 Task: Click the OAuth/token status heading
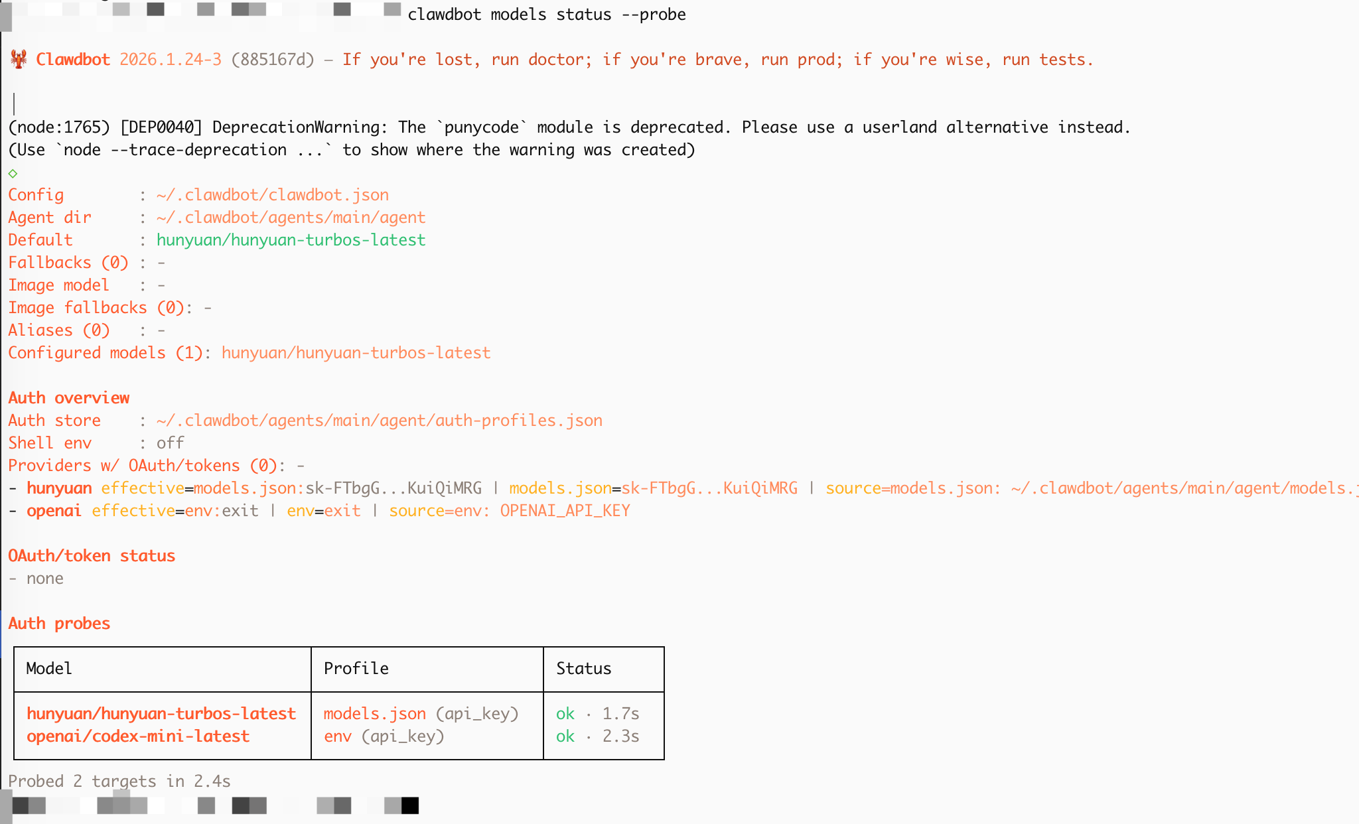click(x=92, y=556)
